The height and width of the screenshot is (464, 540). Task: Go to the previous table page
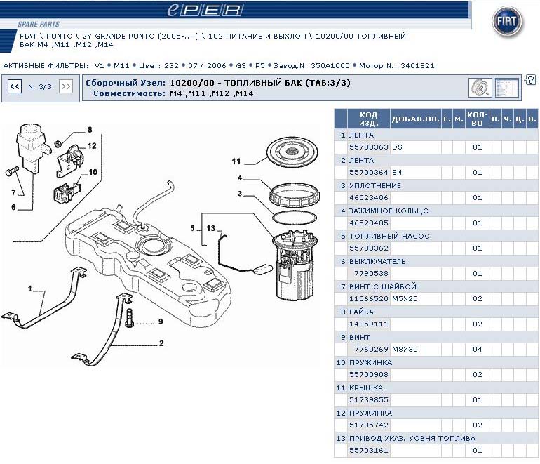click(x=14, y=86)
